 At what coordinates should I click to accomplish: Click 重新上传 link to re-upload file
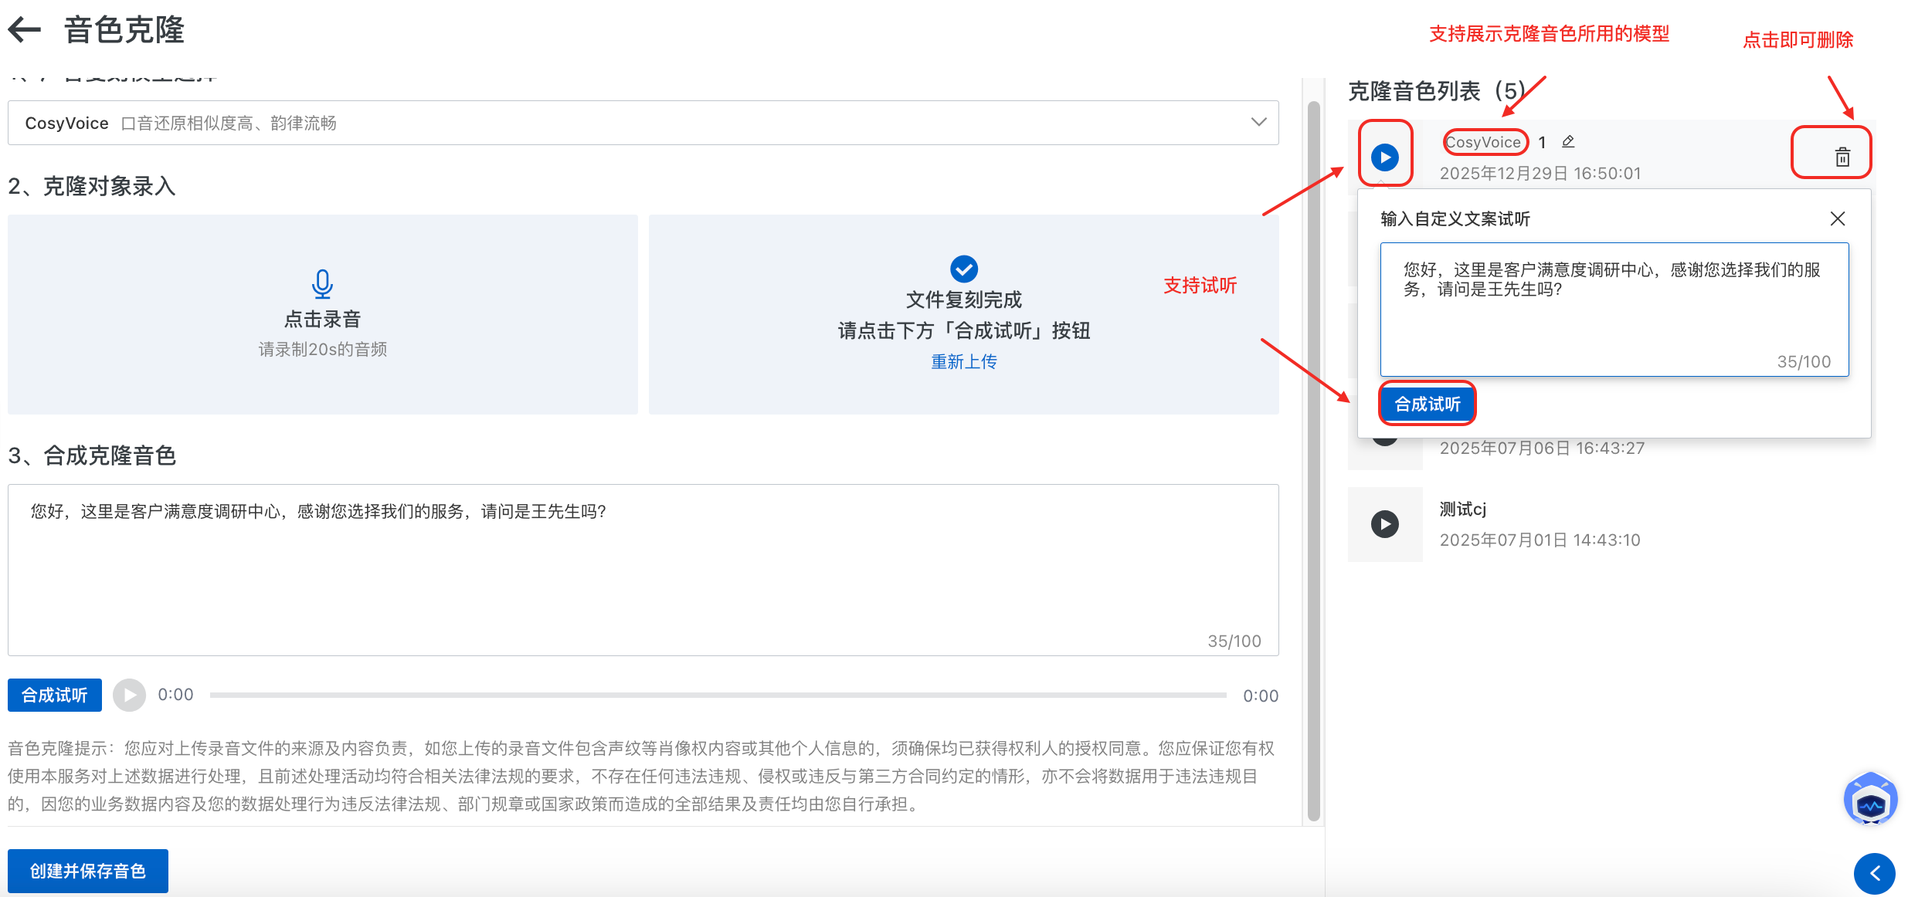pyautogui.click(x=963, y=361)
